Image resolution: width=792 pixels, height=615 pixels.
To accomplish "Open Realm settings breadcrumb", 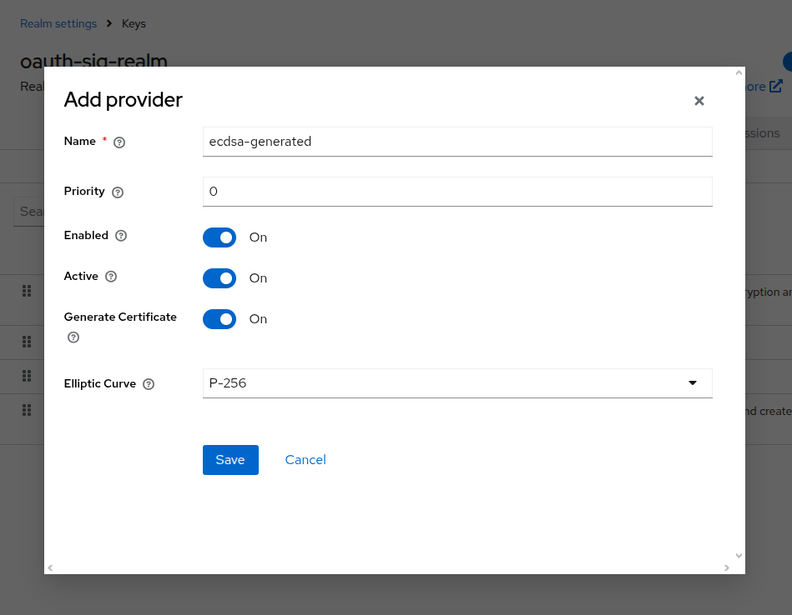I will [x=58, y=23].
